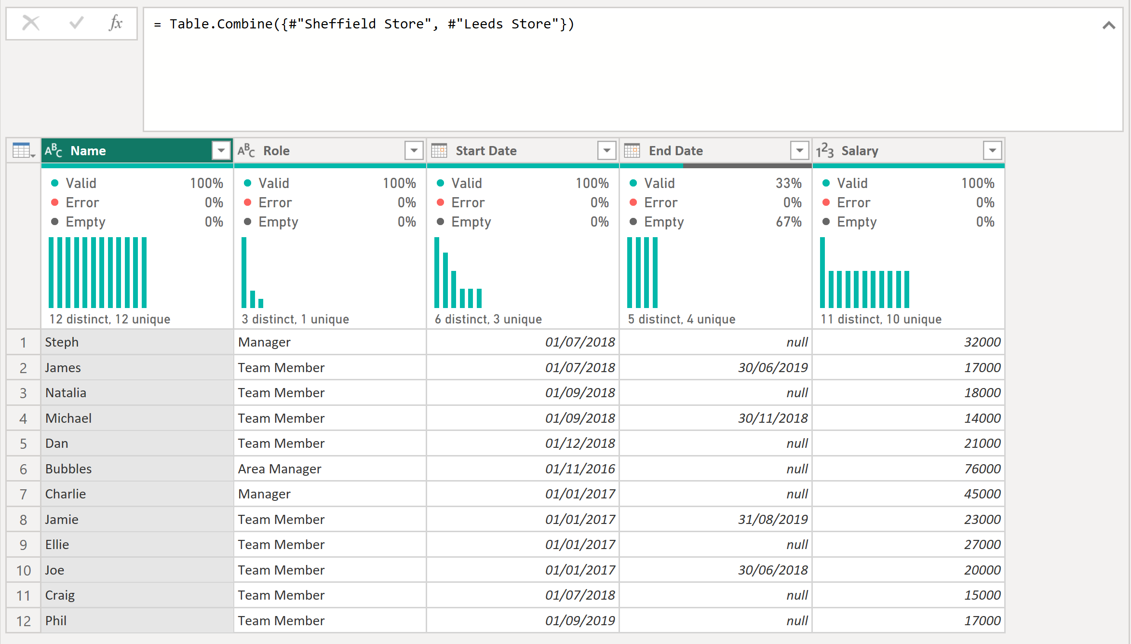Change Role column ABC type icon
Screen dimensions: 1131x644
[x=246, y=151]
